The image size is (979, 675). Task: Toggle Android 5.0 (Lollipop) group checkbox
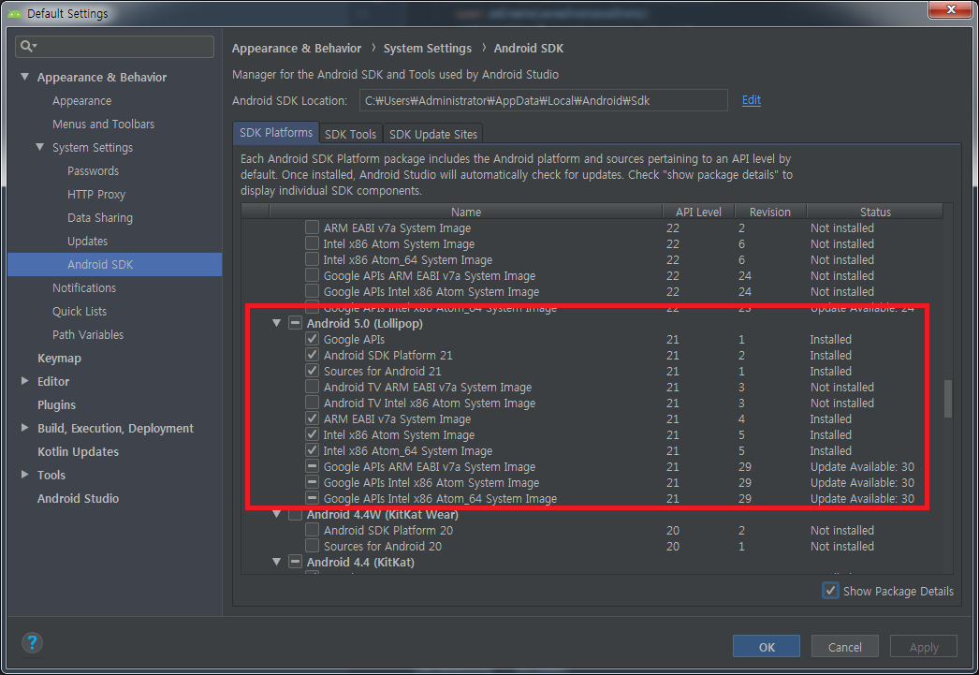296,323
